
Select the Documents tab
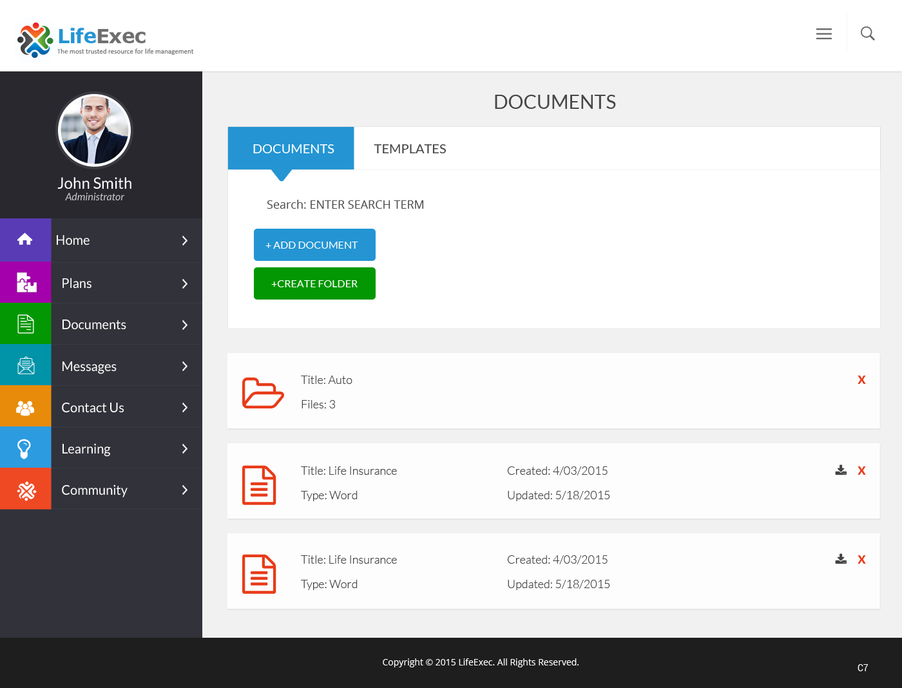click(291, 148)
